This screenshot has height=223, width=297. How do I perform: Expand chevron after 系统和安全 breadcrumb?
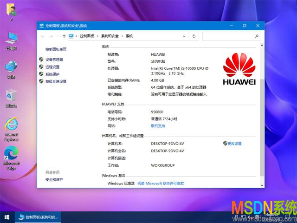[x=122, y=36]
